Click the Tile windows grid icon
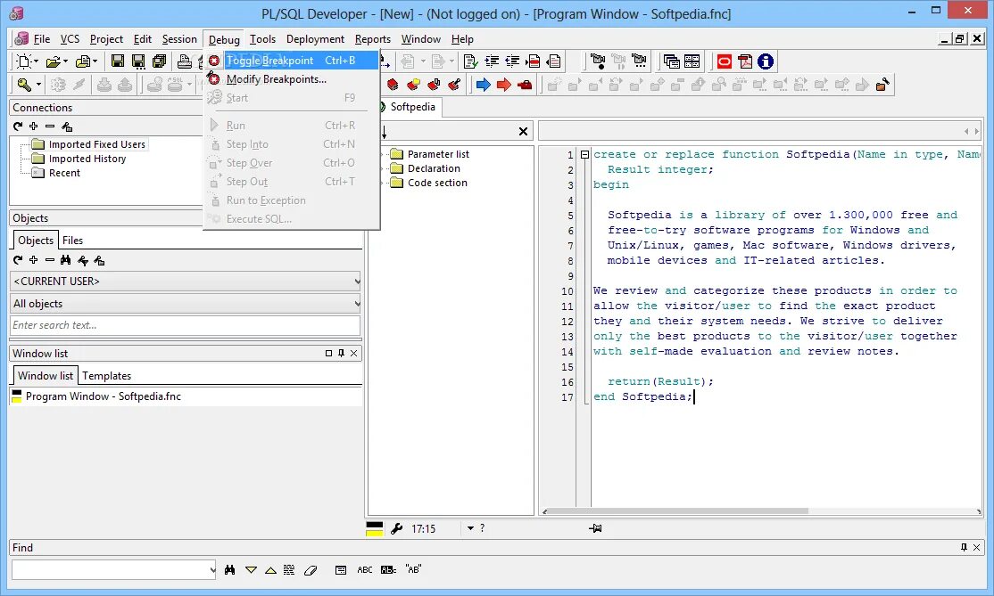Image resolution: width=994 pixels, height=596 pixels. pos(692,61)
